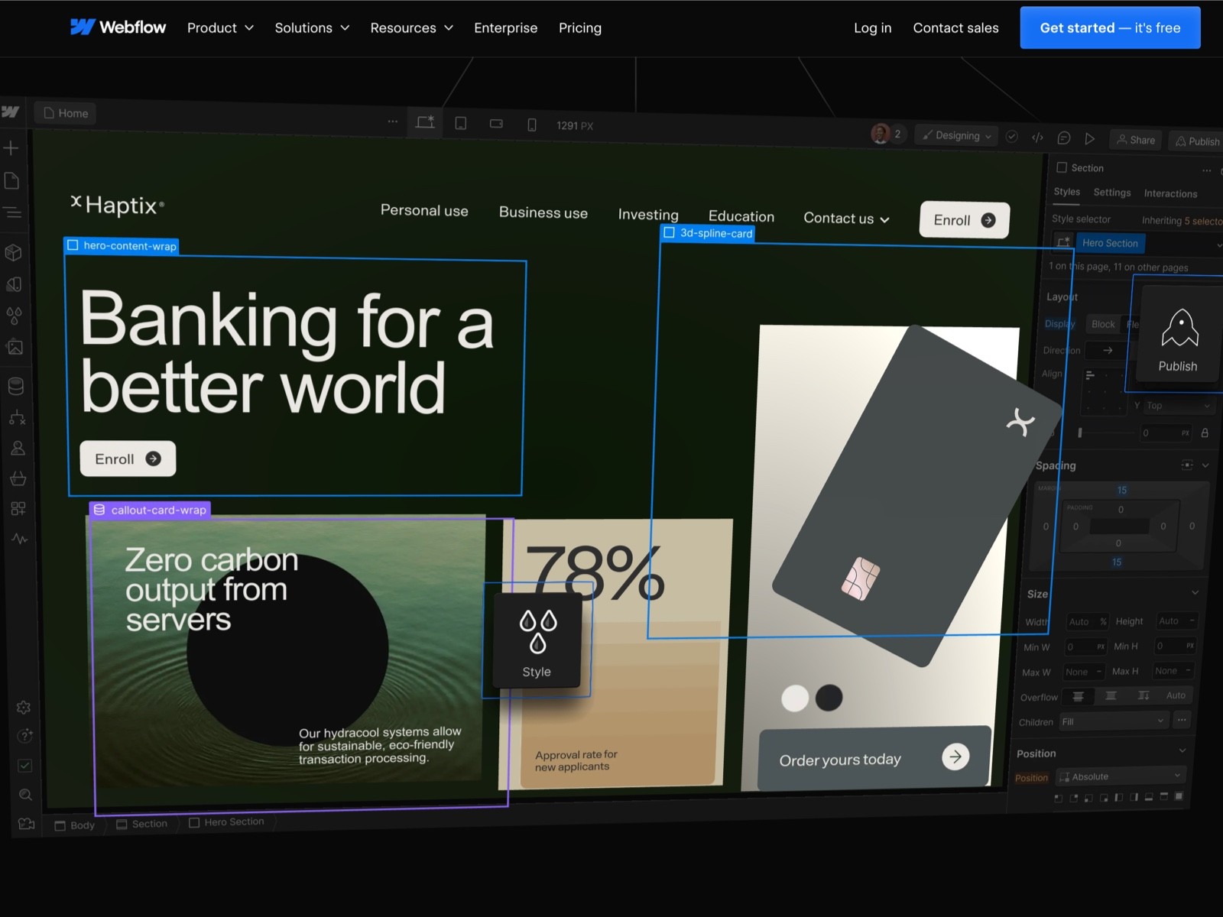Open the Apps grid icon
This screenshot has height=917, width=1223.
[x=18, y=509]
